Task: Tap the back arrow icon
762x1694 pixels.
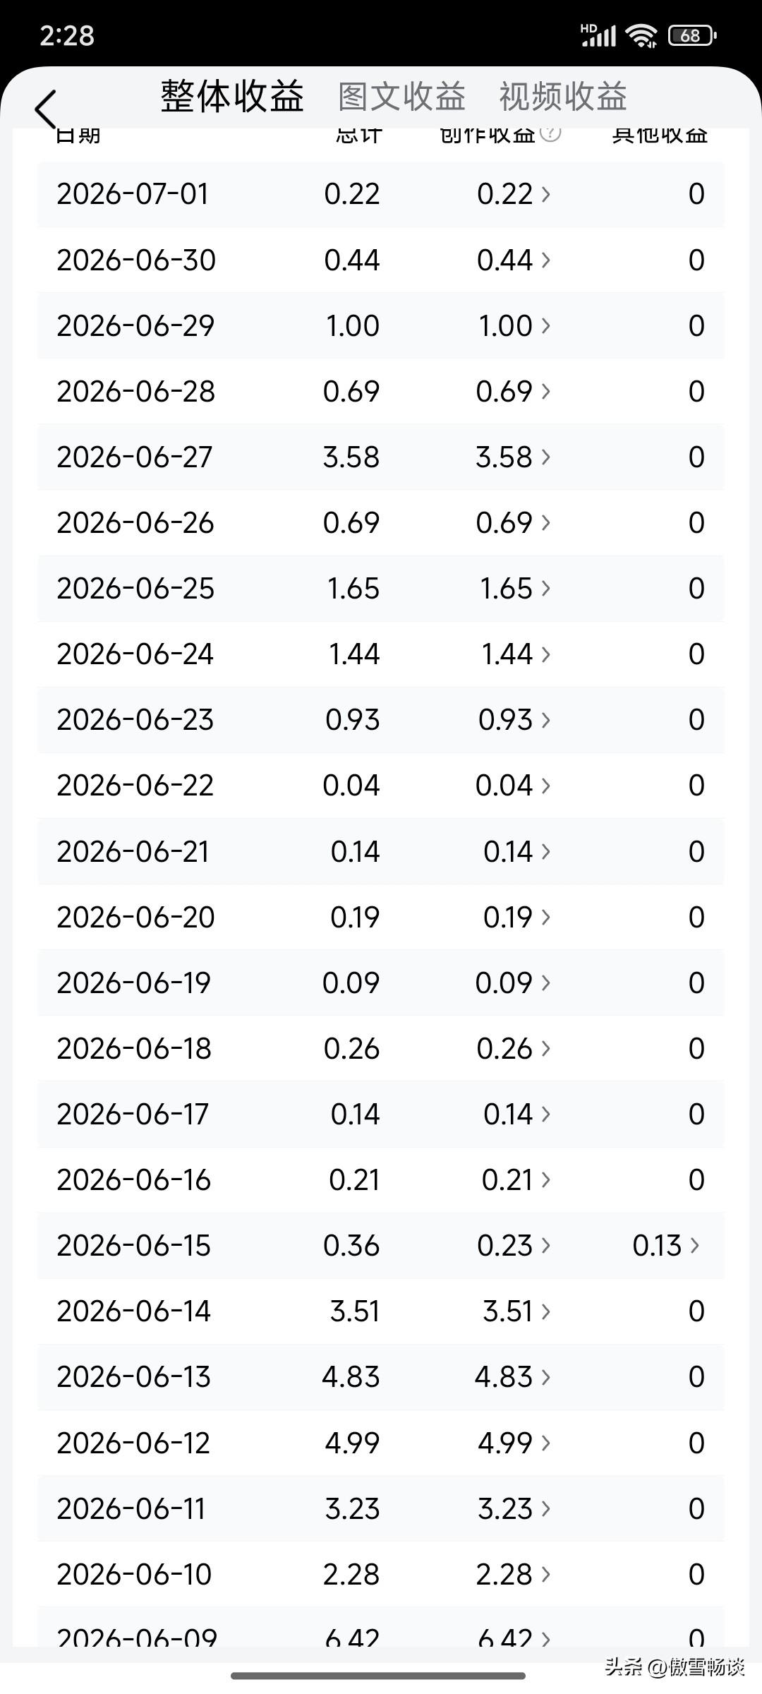Action: [45, 110]
